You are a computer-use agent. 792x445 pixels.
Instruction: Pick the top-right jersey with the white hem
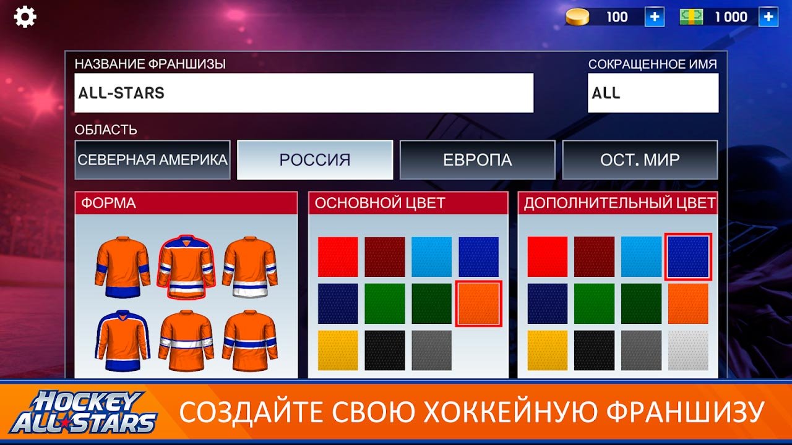(x=249, y=267)
